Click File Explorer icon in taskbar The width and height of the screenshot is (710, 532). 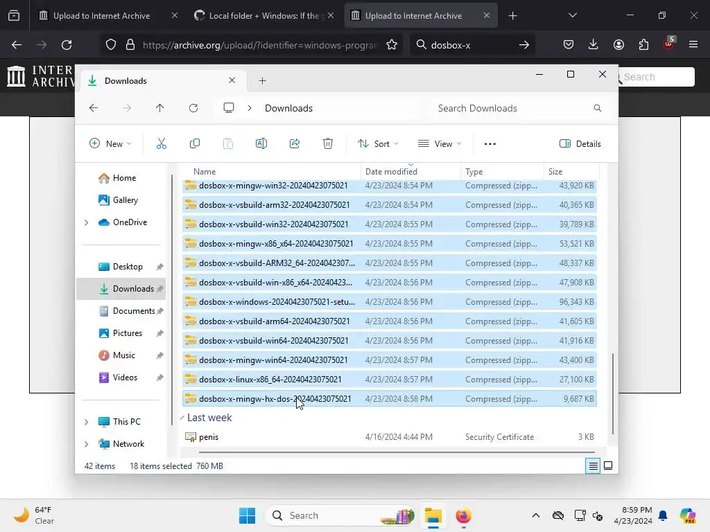click(x=433, y=515)
